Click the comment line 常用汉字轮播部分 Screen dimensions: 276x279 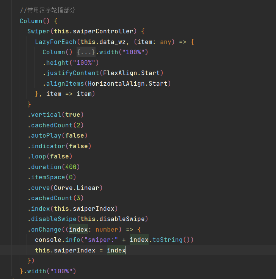[48, 11]
